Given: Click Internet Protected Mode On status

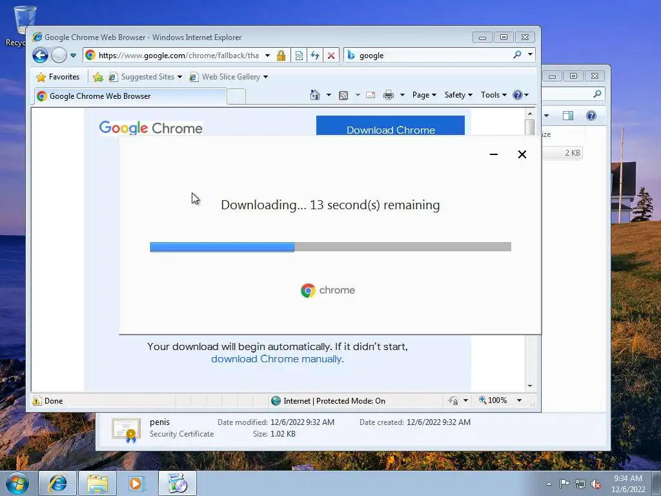Looking at the screenshot, I should [329, 400].
